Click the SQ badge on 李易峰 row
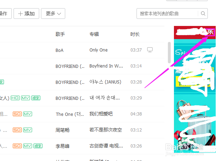The width and height of the screenshot is (216, 161). coord(17,146)
